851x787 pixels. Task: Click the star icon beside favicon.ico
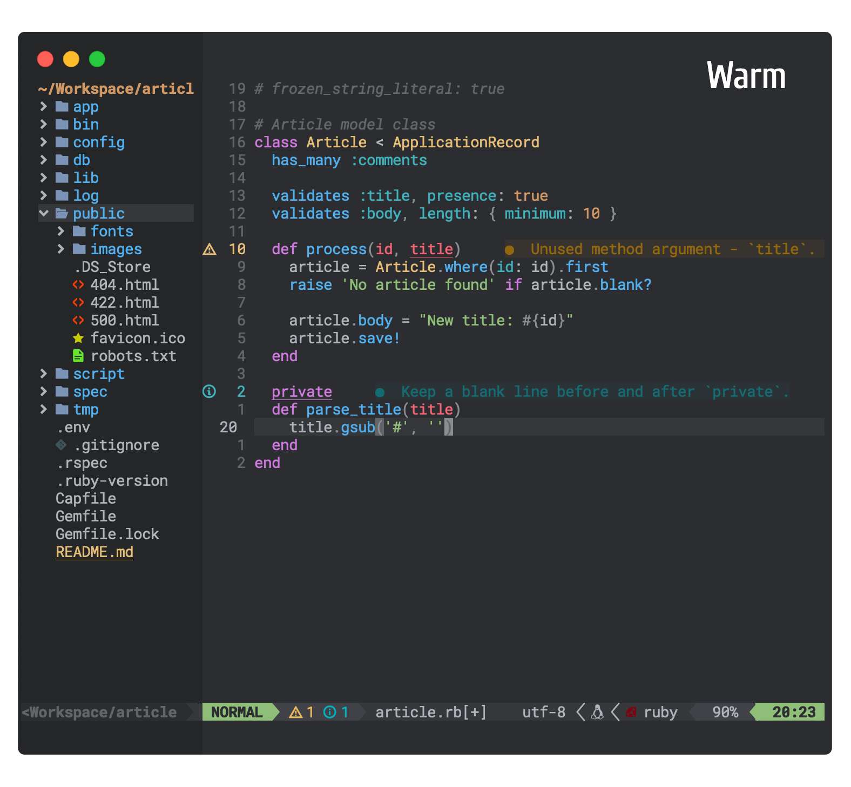click(x=78, y=338)
